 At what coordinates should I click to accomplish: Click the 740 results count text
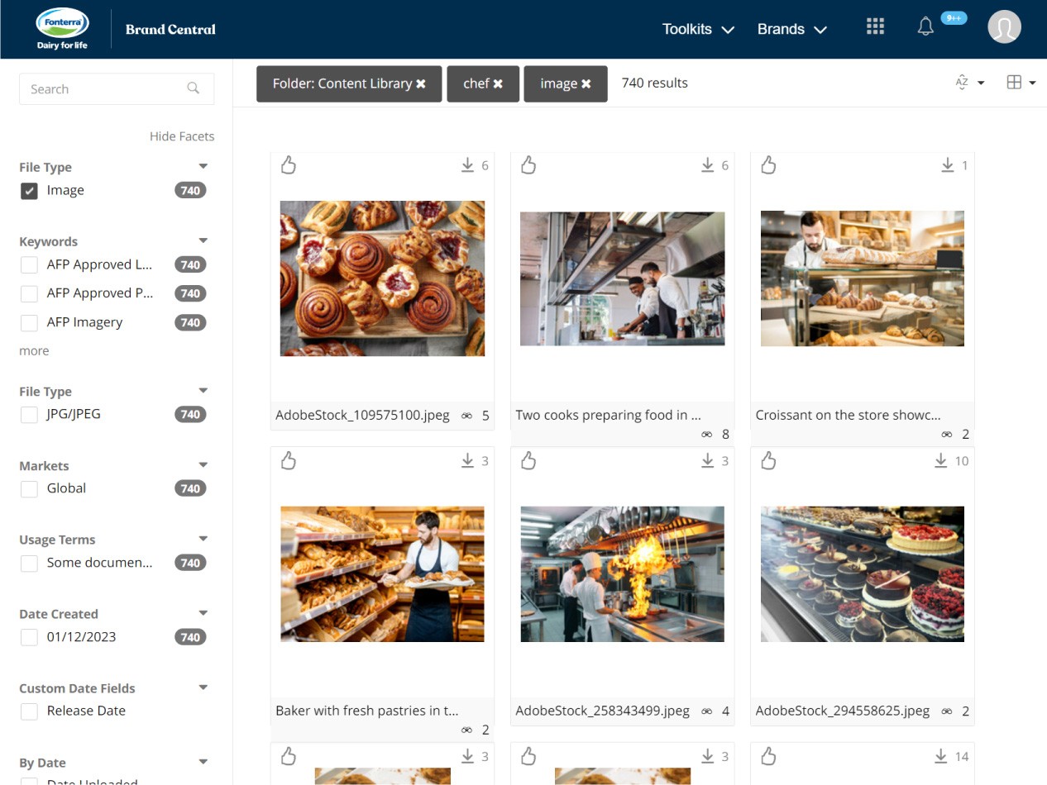pos(654,83)
